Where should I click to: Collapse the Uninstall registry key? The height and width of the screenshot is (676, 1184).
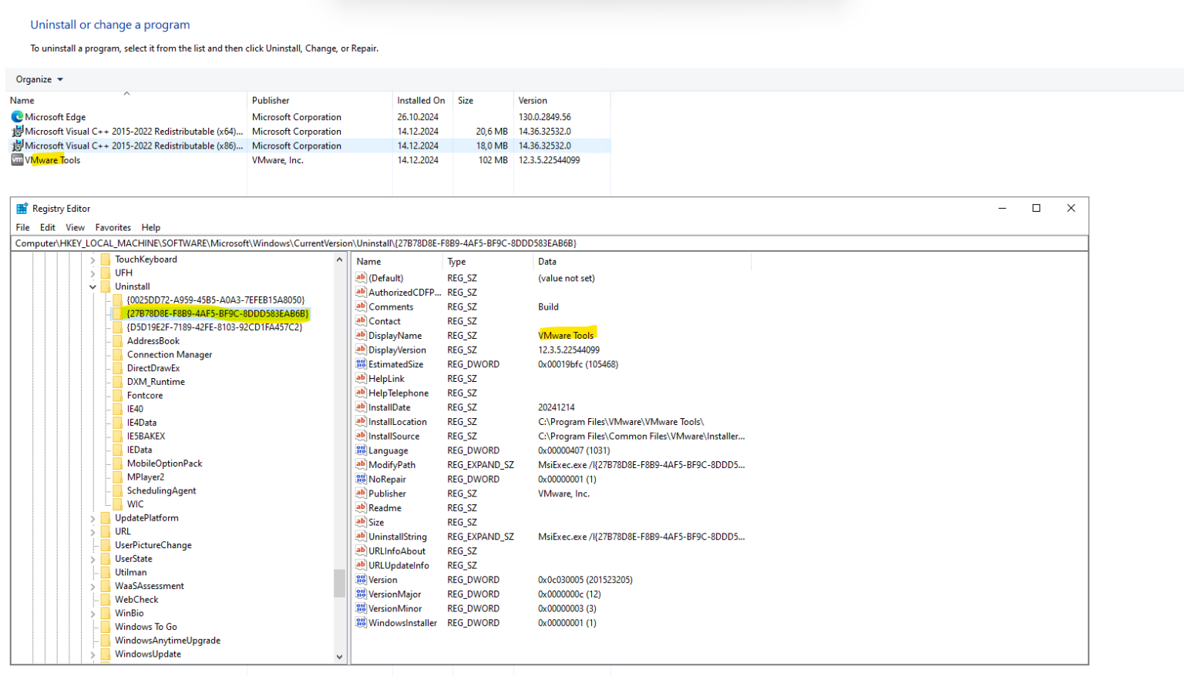[x=92, y=286]
